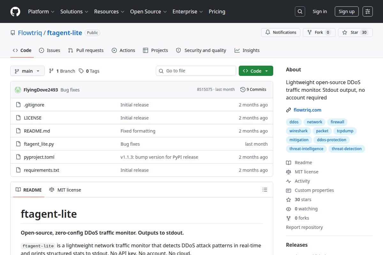
Task: Open the tcpdump topic tag
Action: pyautogui.click(x=345, y=131)
